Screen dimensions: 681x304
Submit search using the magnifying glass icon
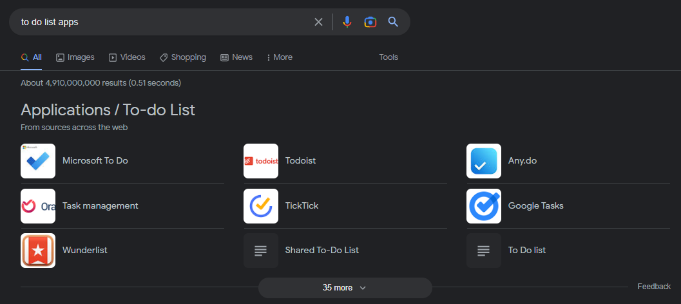coord(393,22)
